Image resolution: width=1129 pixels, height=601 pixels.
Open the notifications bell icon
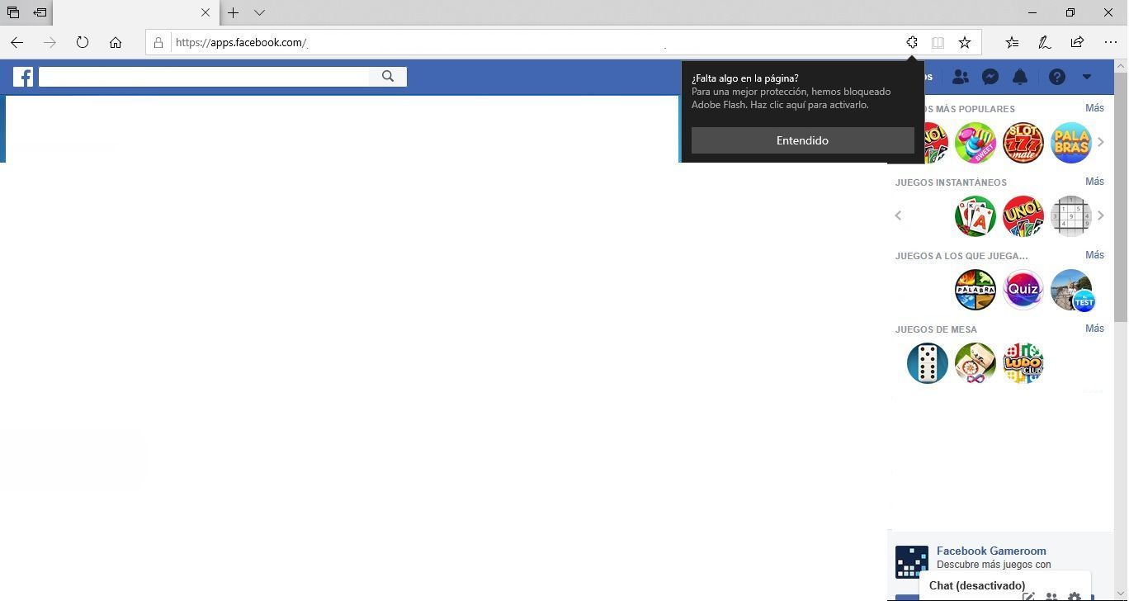pyautogui.click(x=1020, y=77)
